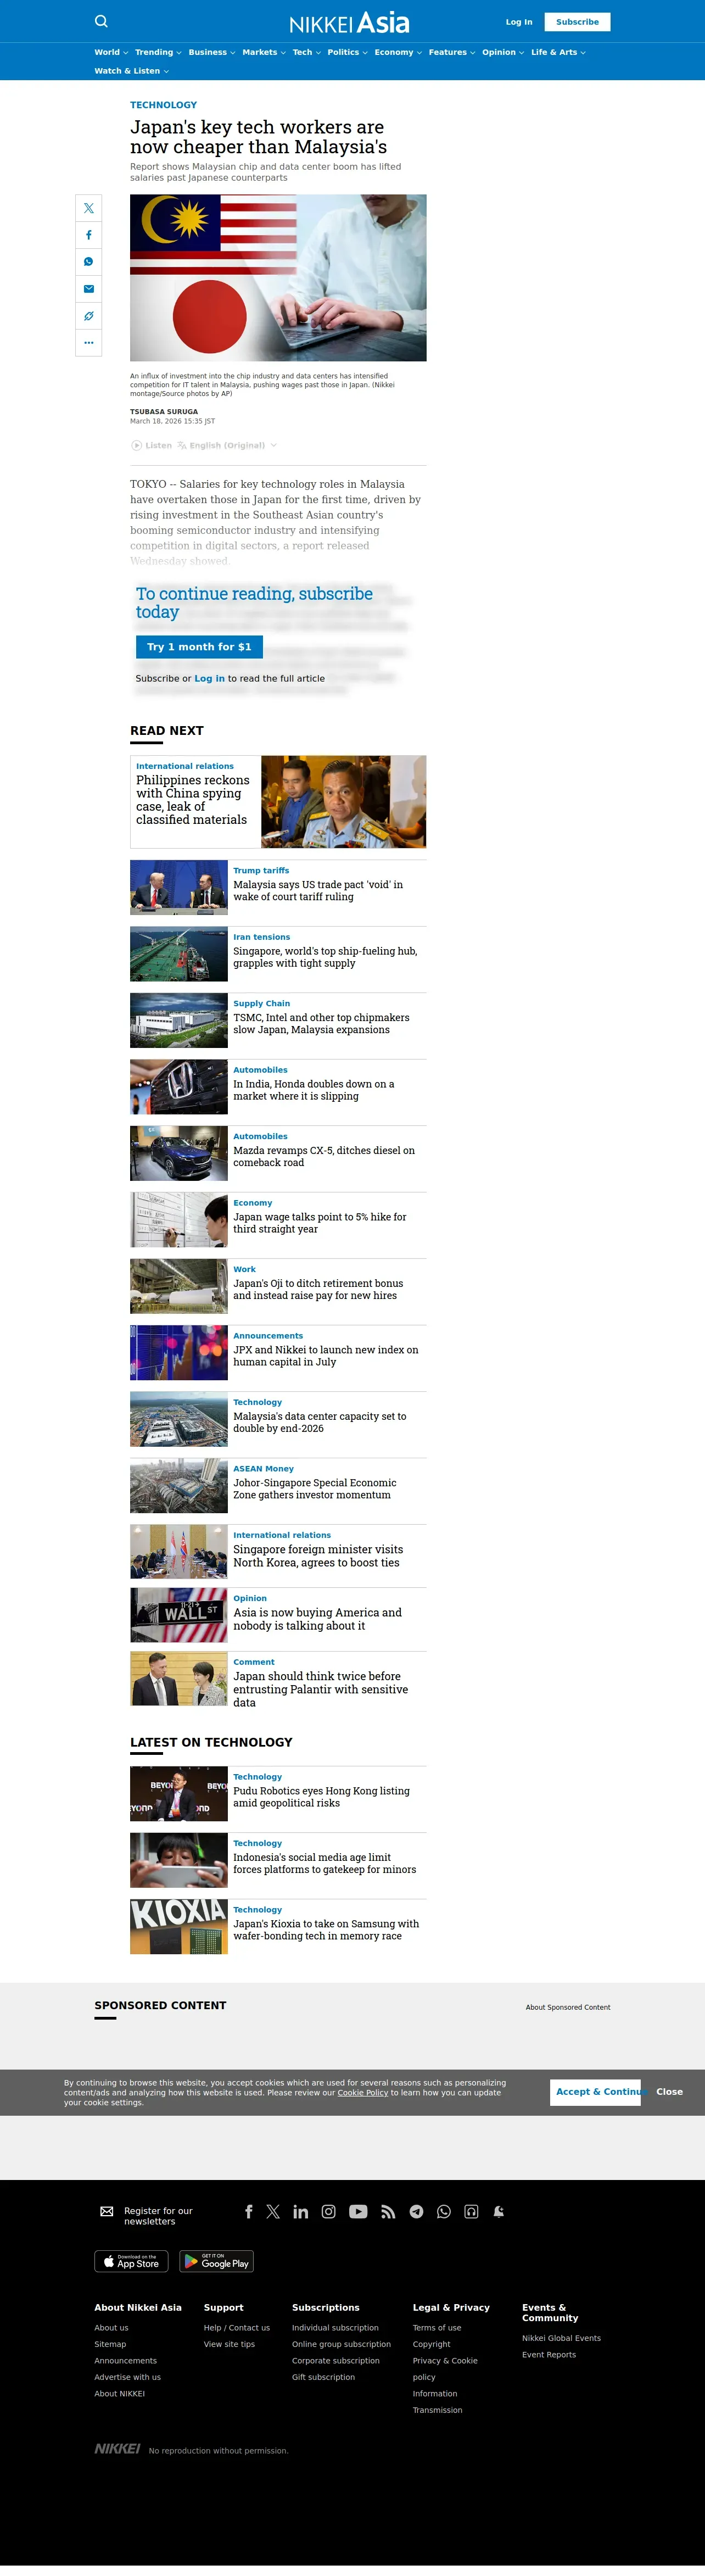Read 'Malaysia says US trade pact void' story
This screenshot has width=705, height=2576.
[318, 891]
